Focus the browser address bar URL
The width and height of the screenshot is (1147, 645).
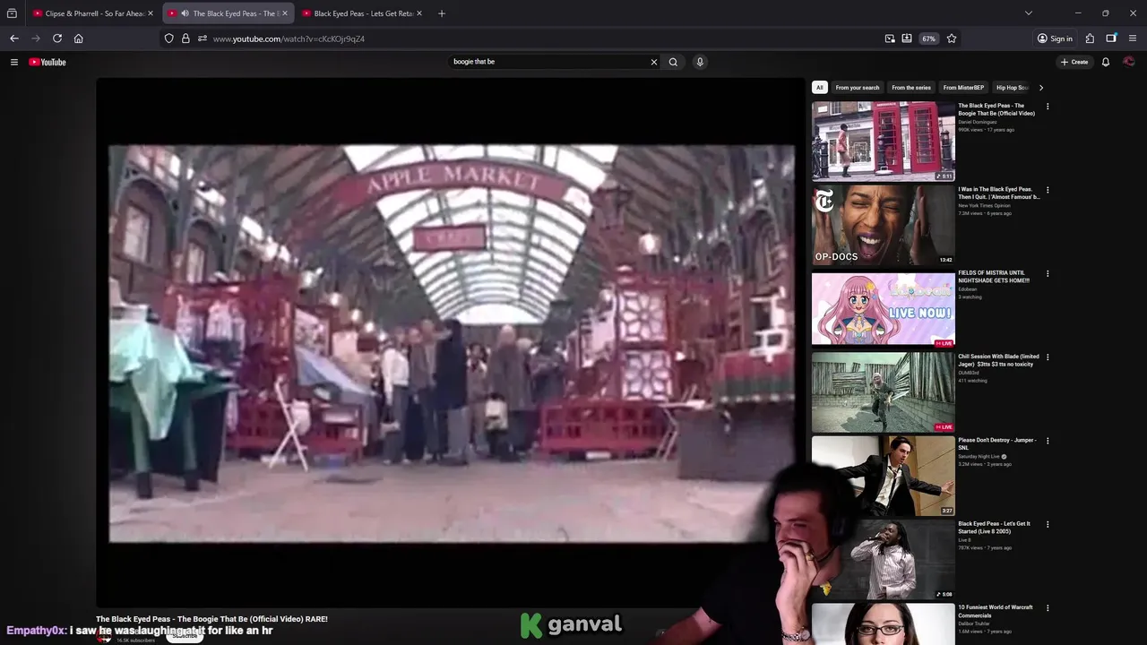(289, 39)
